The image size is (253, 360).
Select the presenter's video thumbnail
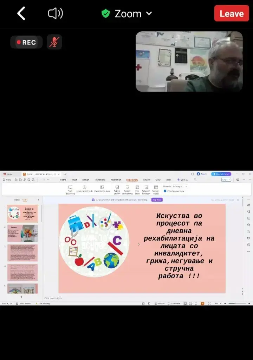pos(189,62)
